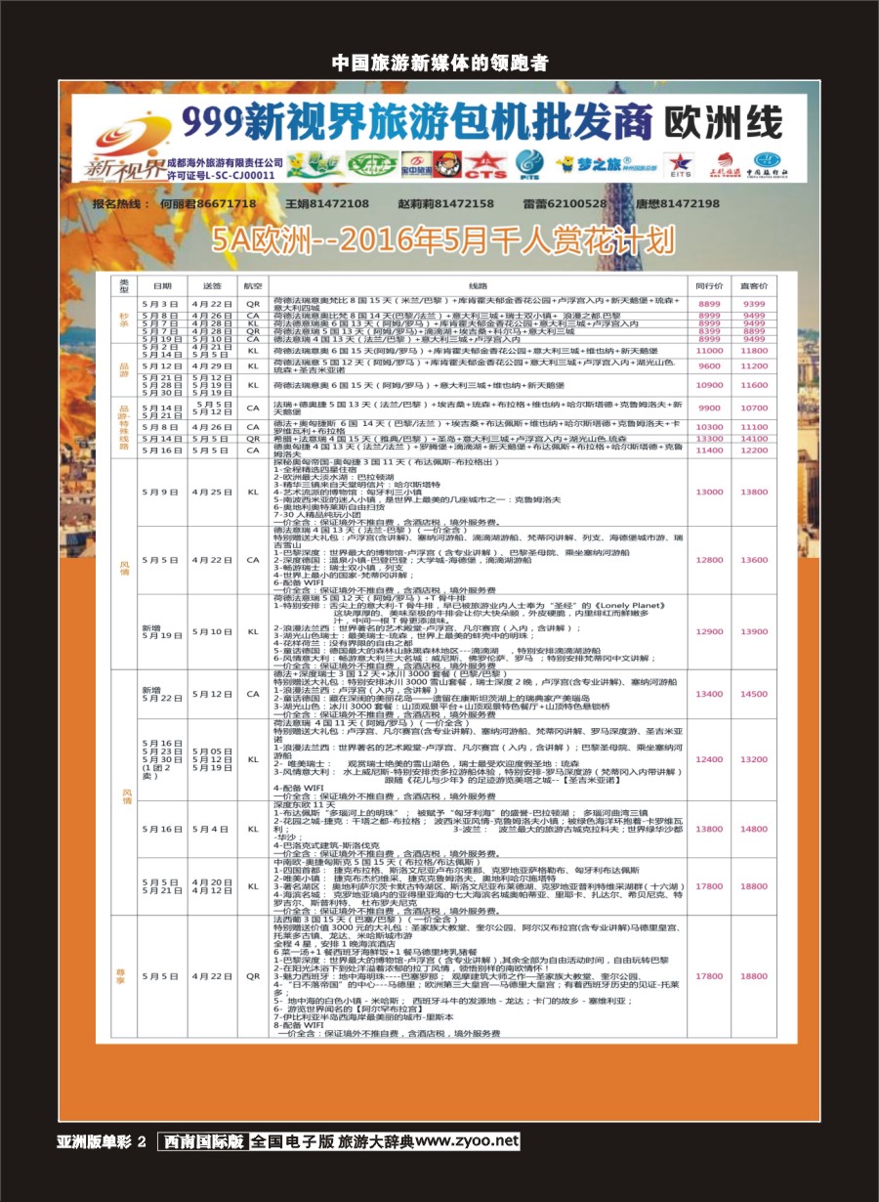Click the price 12400

click(x=709, y=759)
